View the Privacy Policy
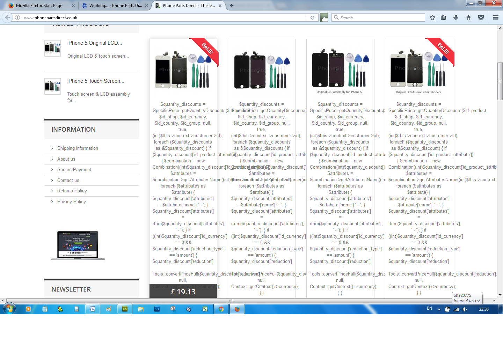Image resolution: width=503 pixels, height=338 pixels. tap(72, 201)
